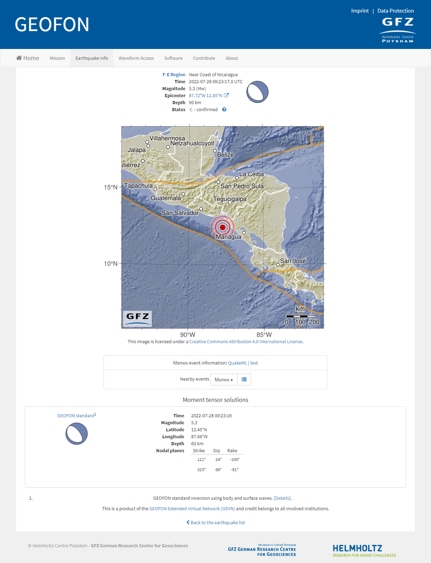Click the status help question mark icon
The image size is (431, 563).
(224, 109)
